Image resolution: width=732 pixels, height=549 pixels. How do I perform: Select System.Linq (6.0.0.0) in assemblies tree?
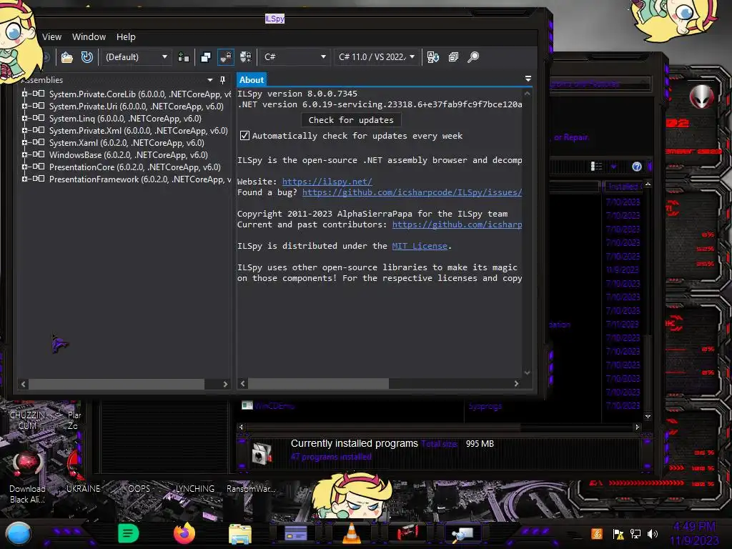[125, 119]
